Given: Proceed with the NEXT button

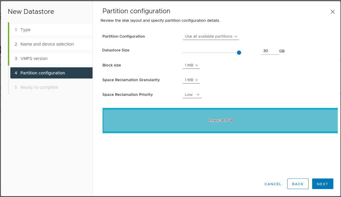Looking at the screenshot, I should [322, 184].
